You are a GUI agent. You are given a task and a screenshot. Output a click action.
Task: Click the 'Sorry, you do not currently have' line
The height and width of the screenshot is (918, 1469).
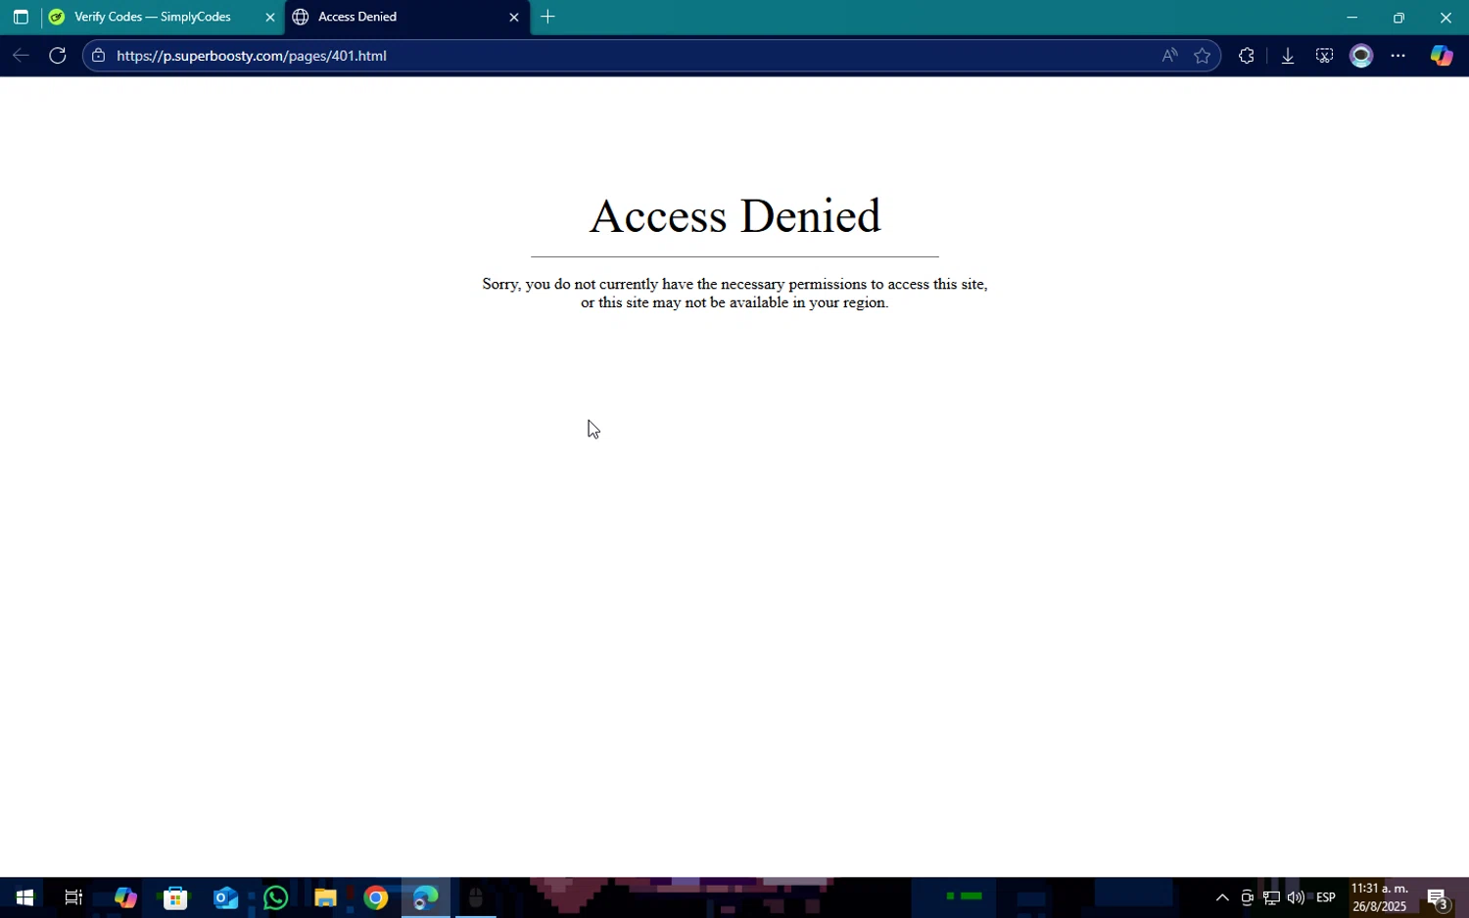tap(734, 284)
